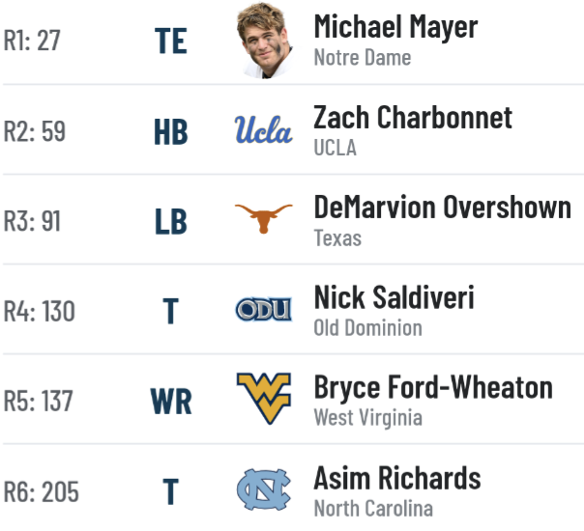Click the TE position label
The width and height of the screenshot is (584, 531).
coord(171,41)
